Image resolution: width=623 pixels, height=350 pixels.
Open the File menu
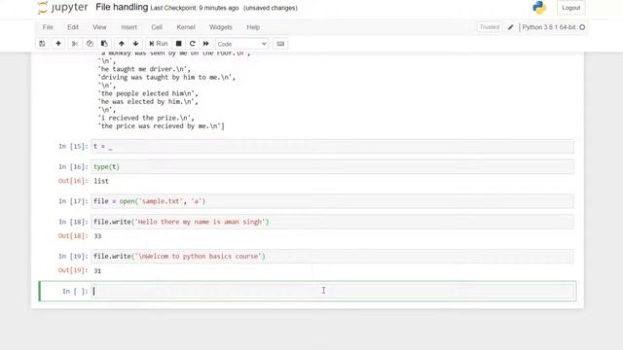48,27
